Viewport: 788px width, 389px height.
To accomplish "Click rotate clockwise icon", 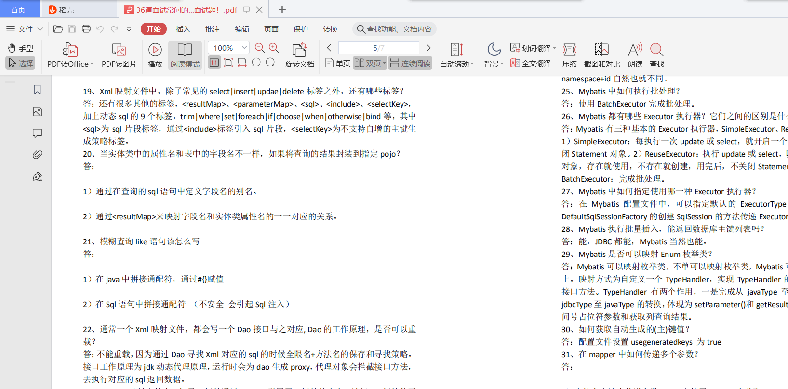I will [270, 63].
